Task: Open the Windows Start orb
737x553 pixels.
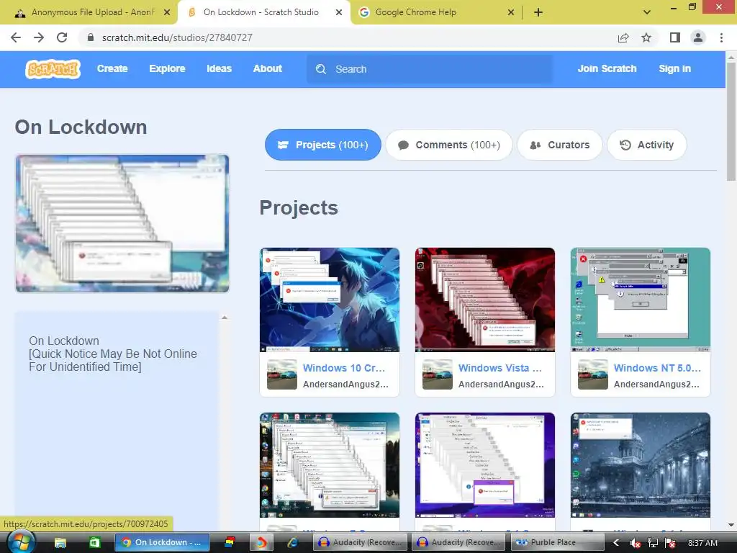Action: [20, 541]
